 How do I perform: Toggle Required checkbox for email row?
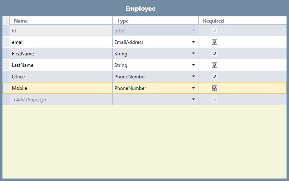(x=214, y=42)
